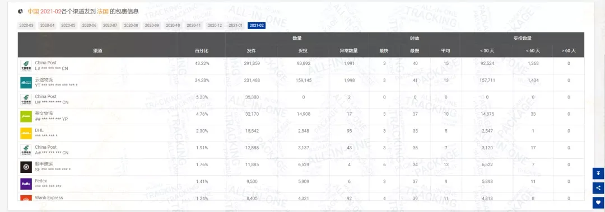Click the yellow DHL carrier logo
This screenshot has height=212, width=605.
[26, 133]
